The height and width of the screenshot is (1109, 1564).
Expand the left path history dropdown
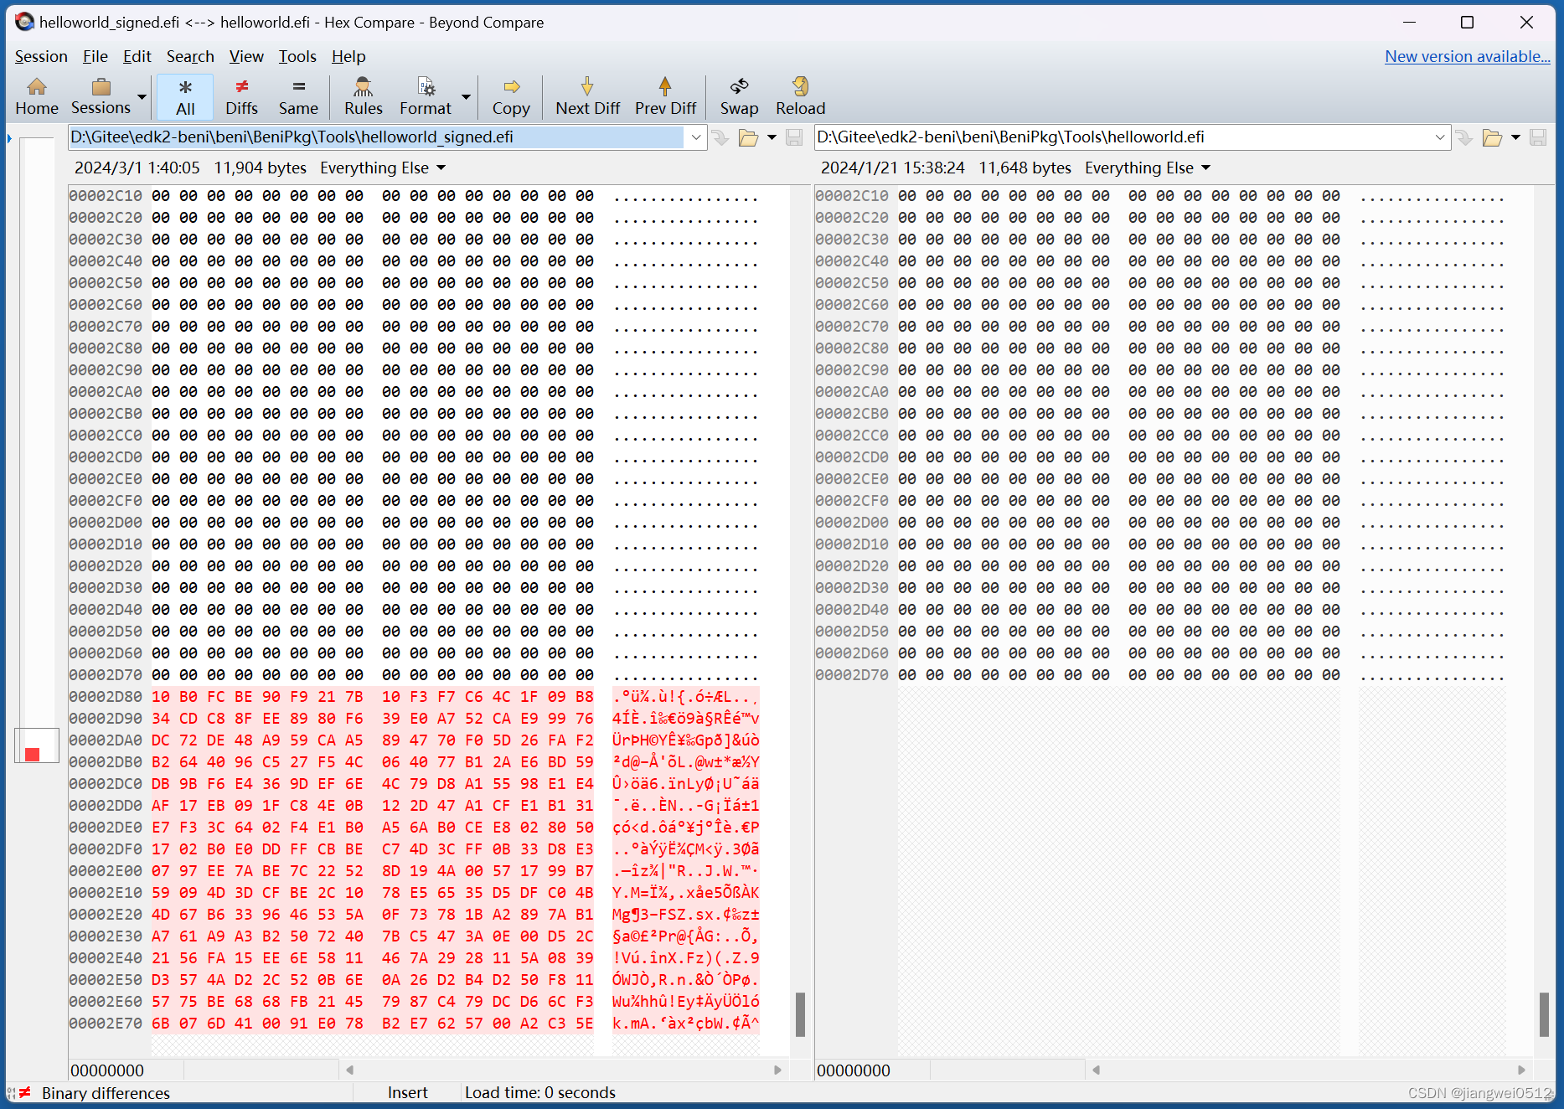(695, 137)
